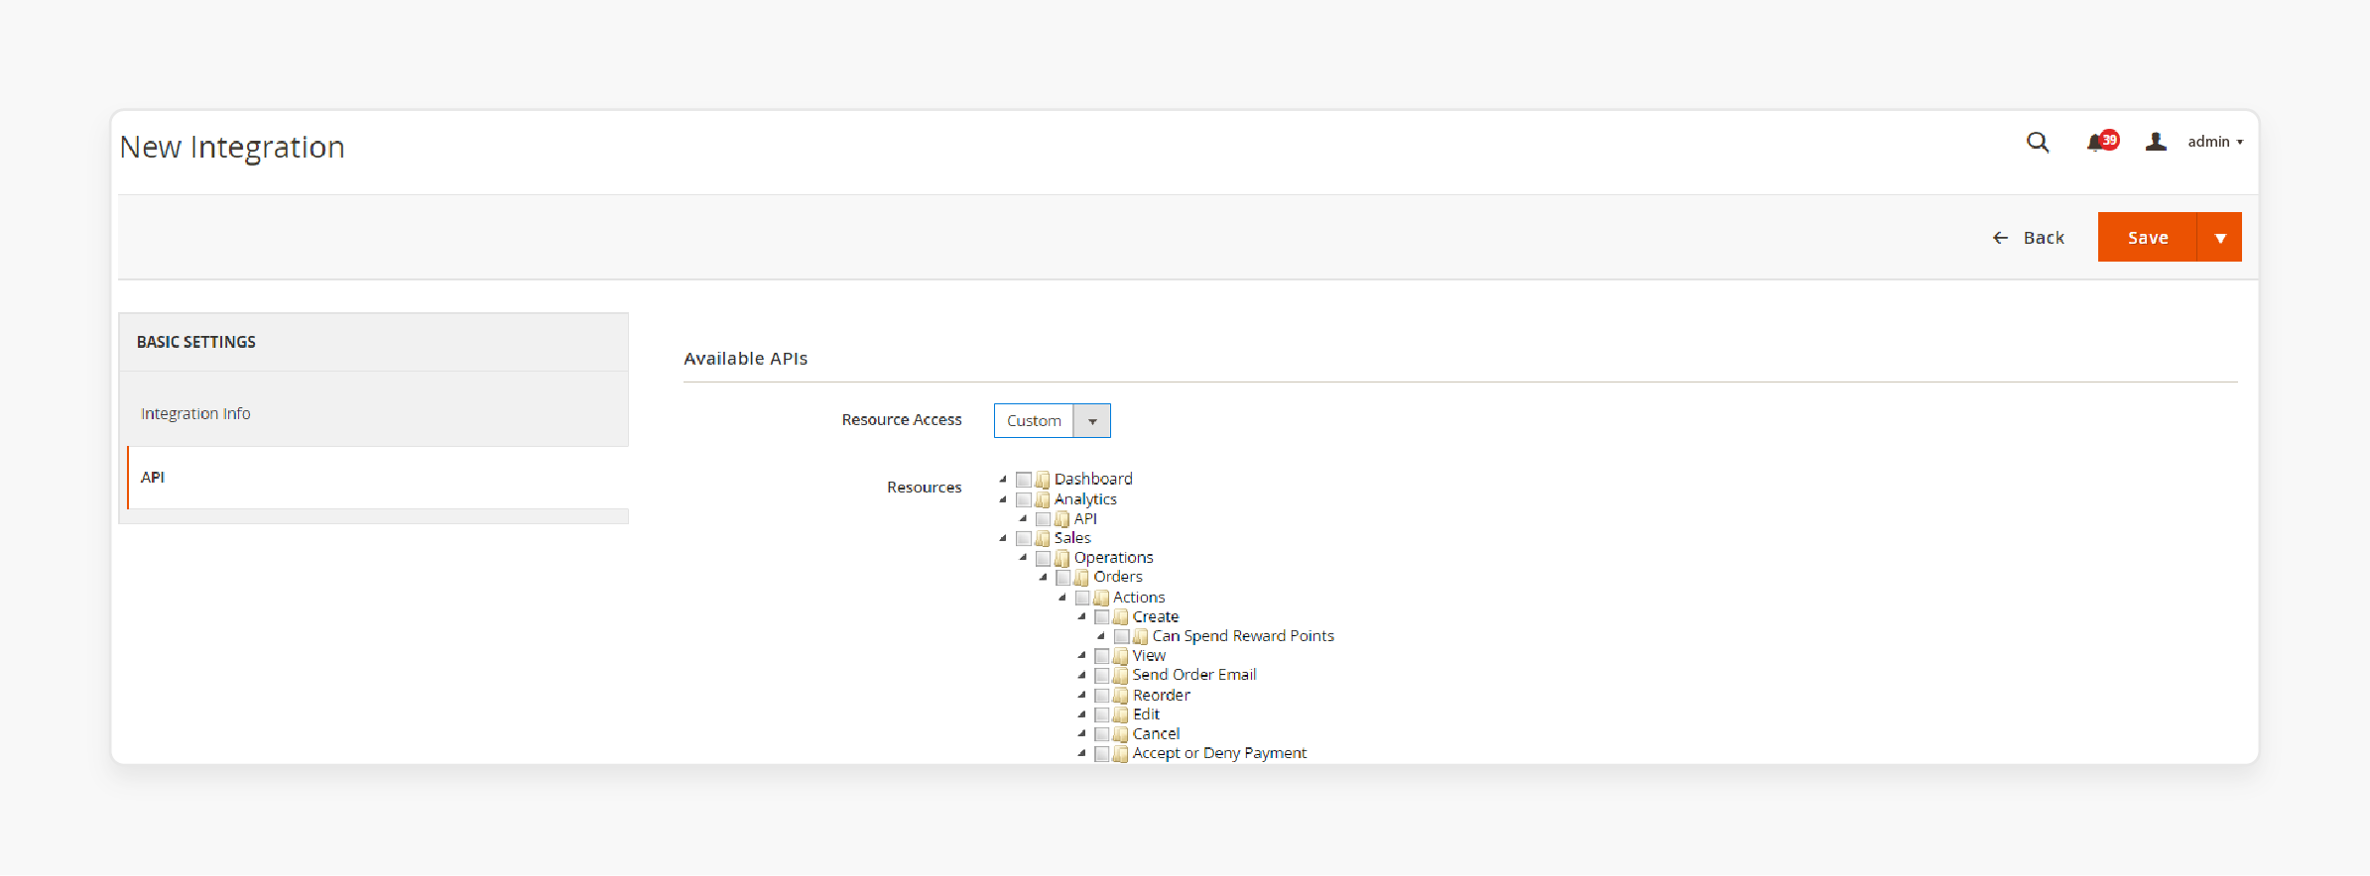This screenshot has width=2370, height=876.
Task: Select the Send Order Email label
Action: coord(1194,675)
